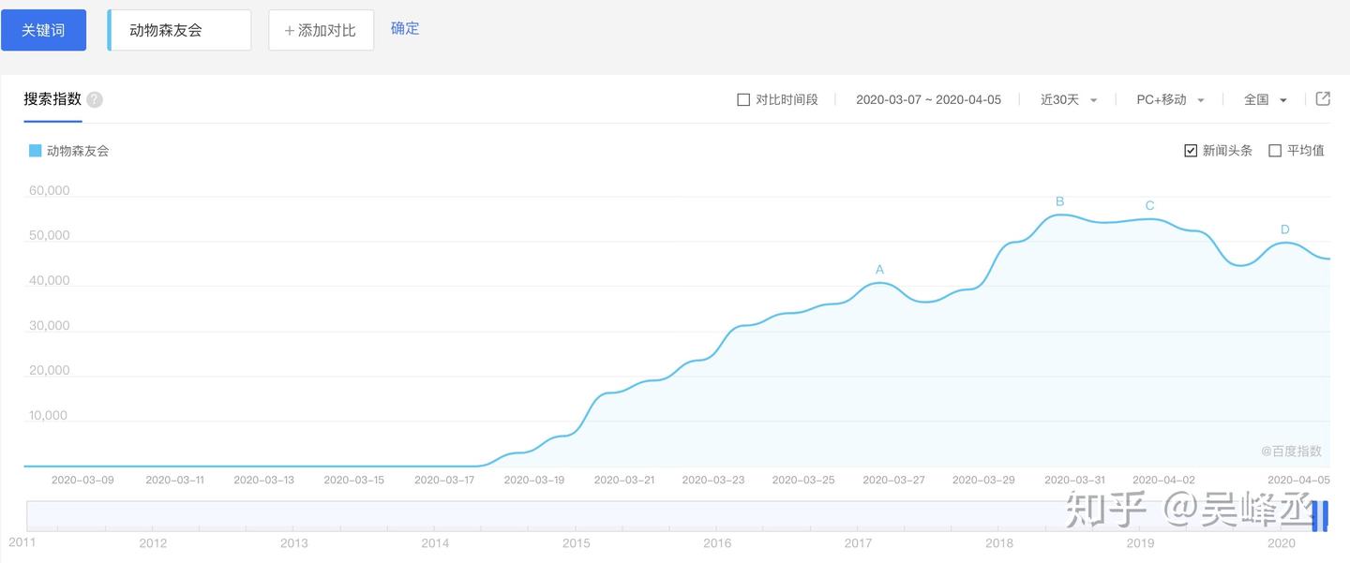The height and width of the screenshot is (563, 1350).
Task: Check the 平均值 checkbox
Action: coord(1275,151)
